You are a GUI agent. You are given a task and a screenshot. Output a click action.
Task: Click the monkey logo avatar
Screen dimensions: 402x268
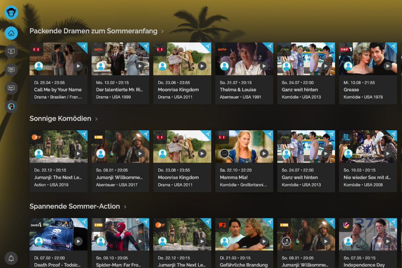click(x=11, y=12)
